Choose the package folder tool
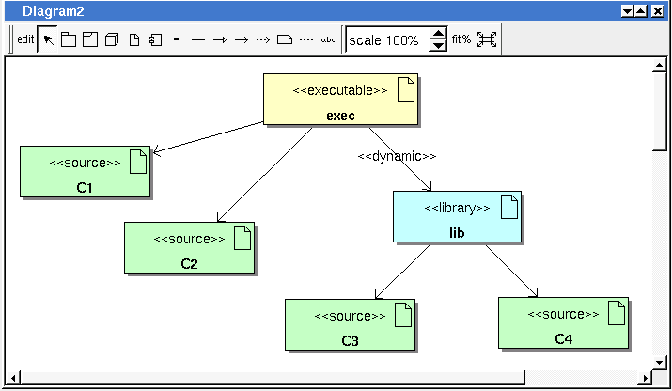Screen dimensions: 672x391 69,39
